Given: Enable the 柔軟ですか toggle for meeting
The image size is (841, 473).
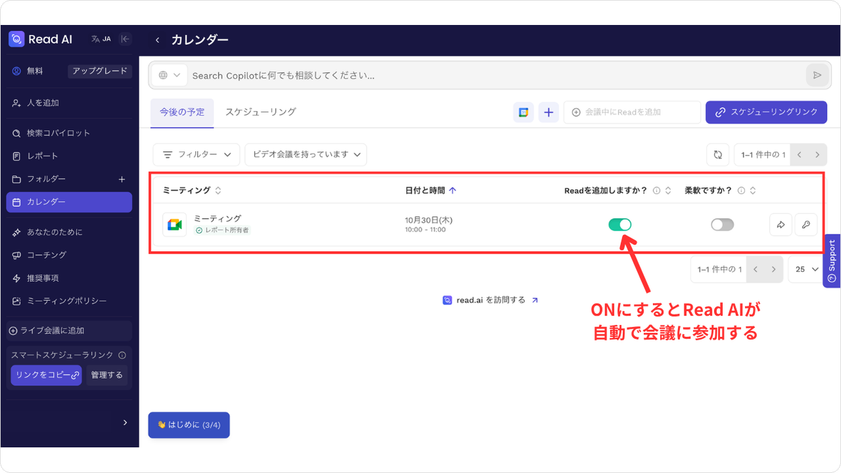Looking at the screenshot, I should (x=722, y=225).
